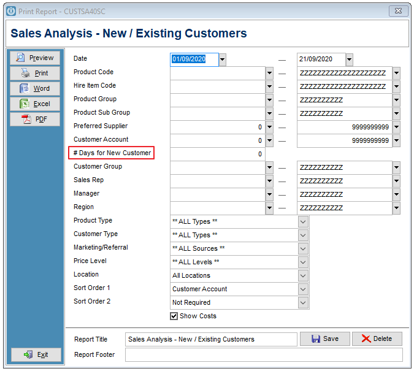The height and width of the screenshot is (371, 414).
Task: Click the Hire Item Code from field
Action: coord(218,87)
